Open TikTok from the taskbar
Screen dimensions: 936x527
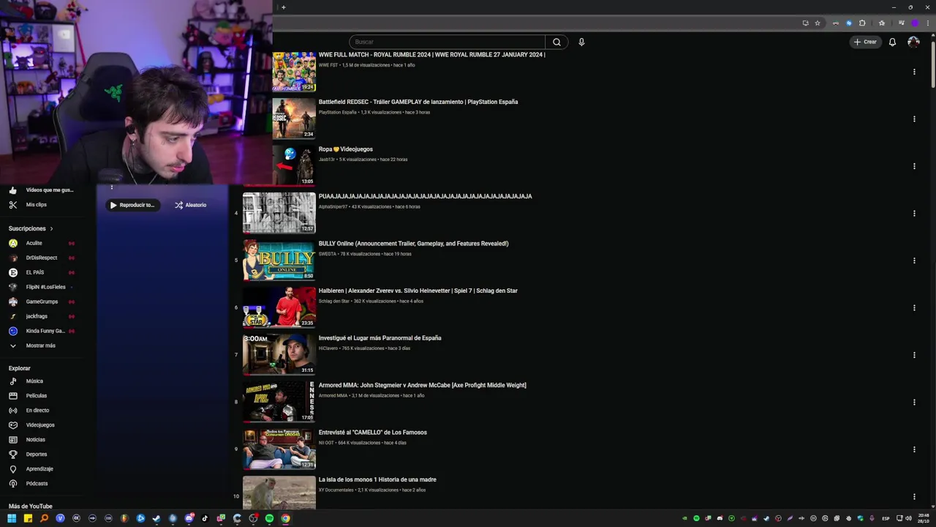coord(205,518)
